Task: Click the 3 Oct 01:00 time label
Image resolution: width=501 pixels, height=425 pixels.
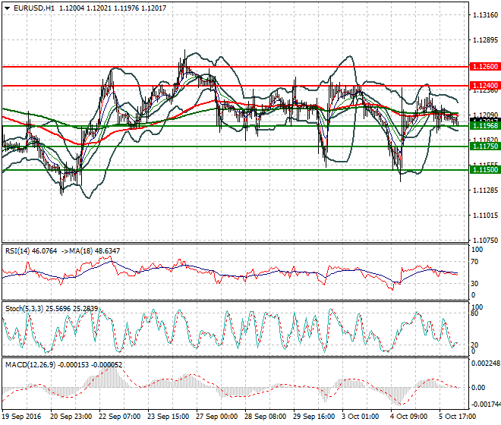Action: [361, 417]
